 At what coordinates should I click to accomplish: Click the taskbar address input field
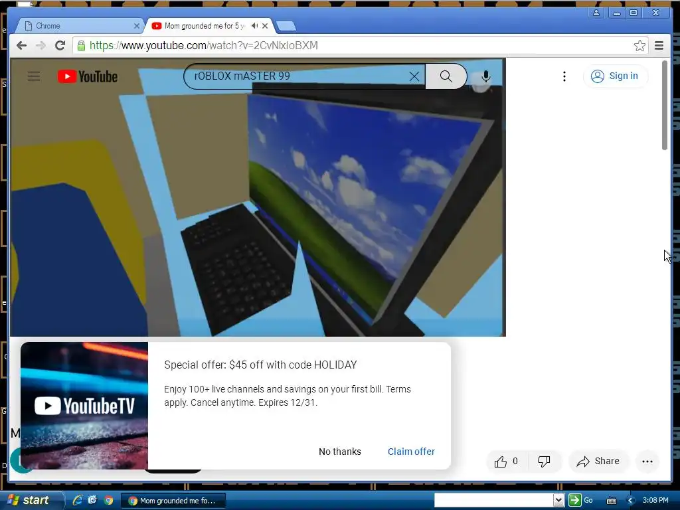[494, 500]
